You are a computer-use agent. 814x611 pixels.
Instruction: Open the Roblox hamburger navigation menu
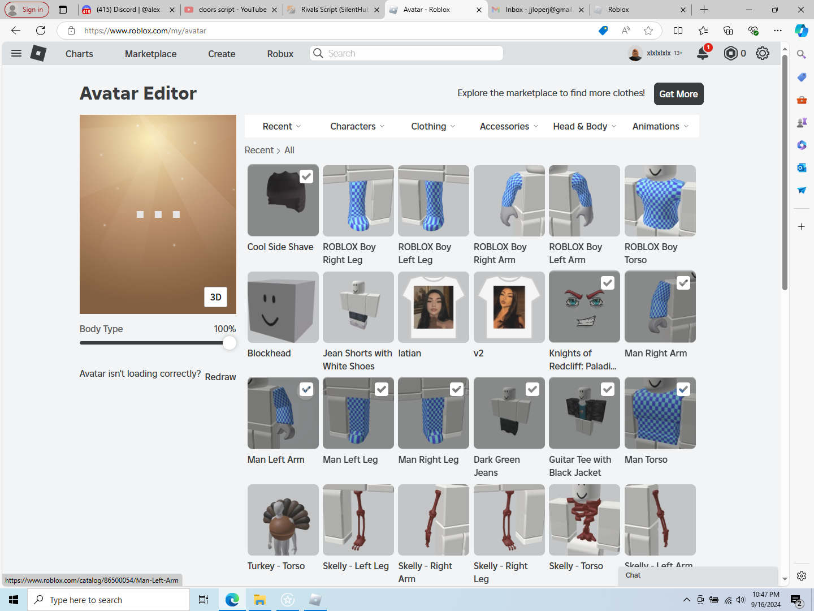click(x=16, y=53)
